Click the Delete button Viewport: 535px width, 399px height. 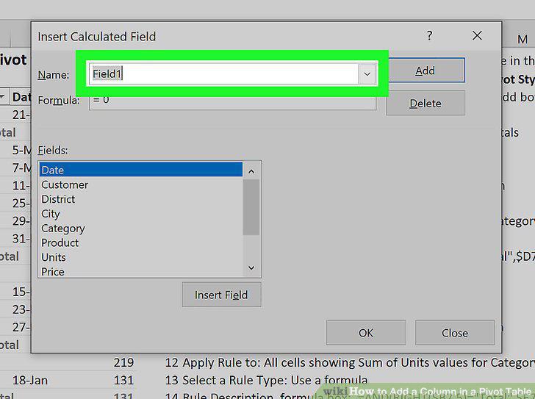pyautogui.click(x=425, y=104)
